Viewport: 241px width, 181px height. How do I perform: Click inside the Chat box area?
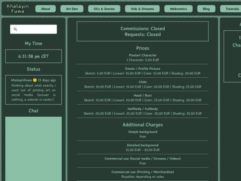pos(33,149)
